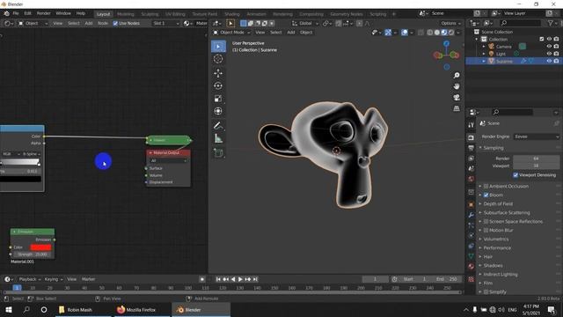Open the timeline Keying menu button
This screenshot has height=317, width=563.
coord(54,279)
